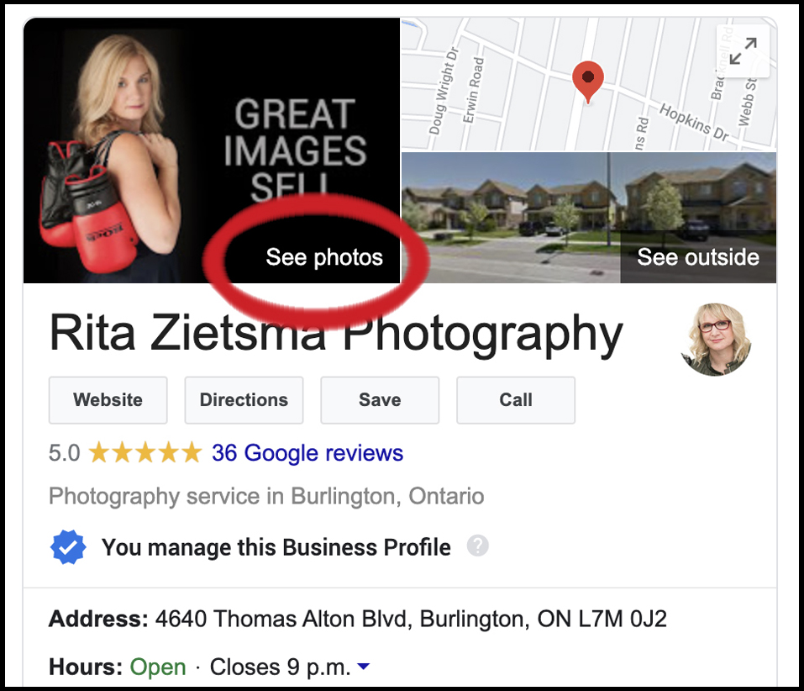
Task: Click the Address: label
Action: point(98,619)
